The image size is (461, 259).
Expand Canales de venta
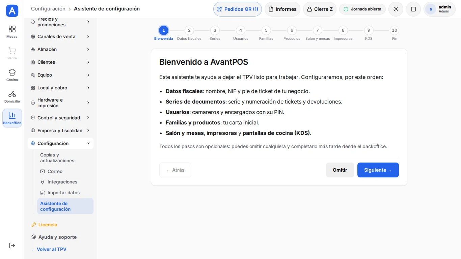[x=60, y=36]
